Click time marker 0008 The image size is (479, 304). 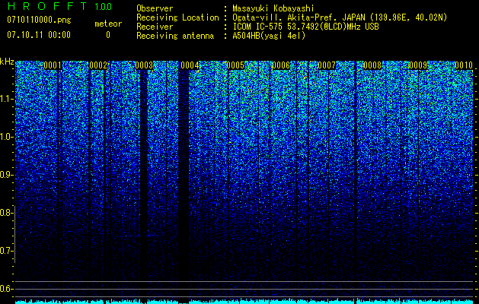372,65
